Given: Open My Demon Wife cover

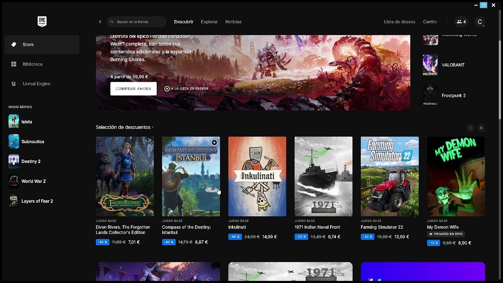Looking at the screenshot, I should tap(456, 176).
